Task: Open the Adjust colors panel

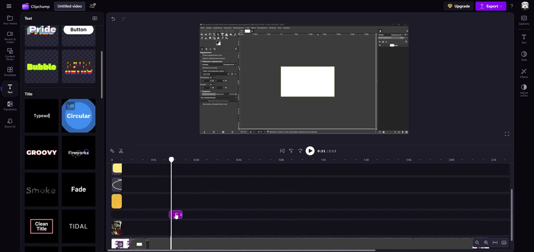Action: 524,91
